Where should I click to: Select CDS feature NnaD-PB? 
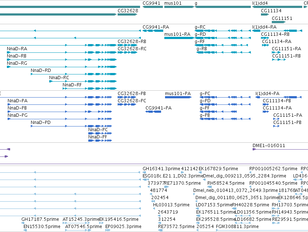click(x=17, y=108)
